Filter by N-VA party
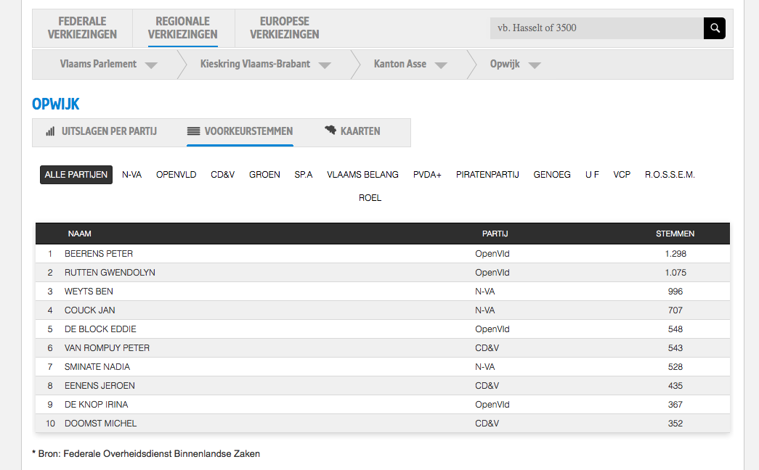 tap(131, 175)
